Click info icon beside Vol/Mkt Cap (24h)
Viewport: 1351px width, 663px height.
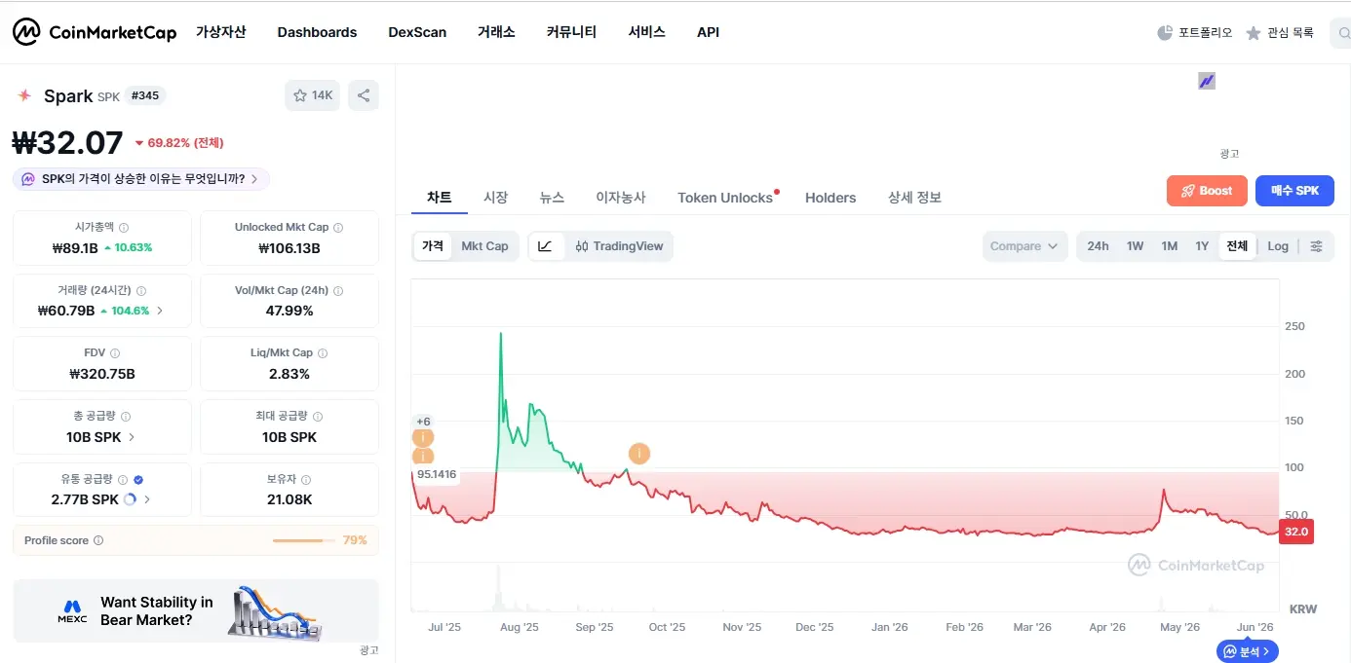point(338,290)
